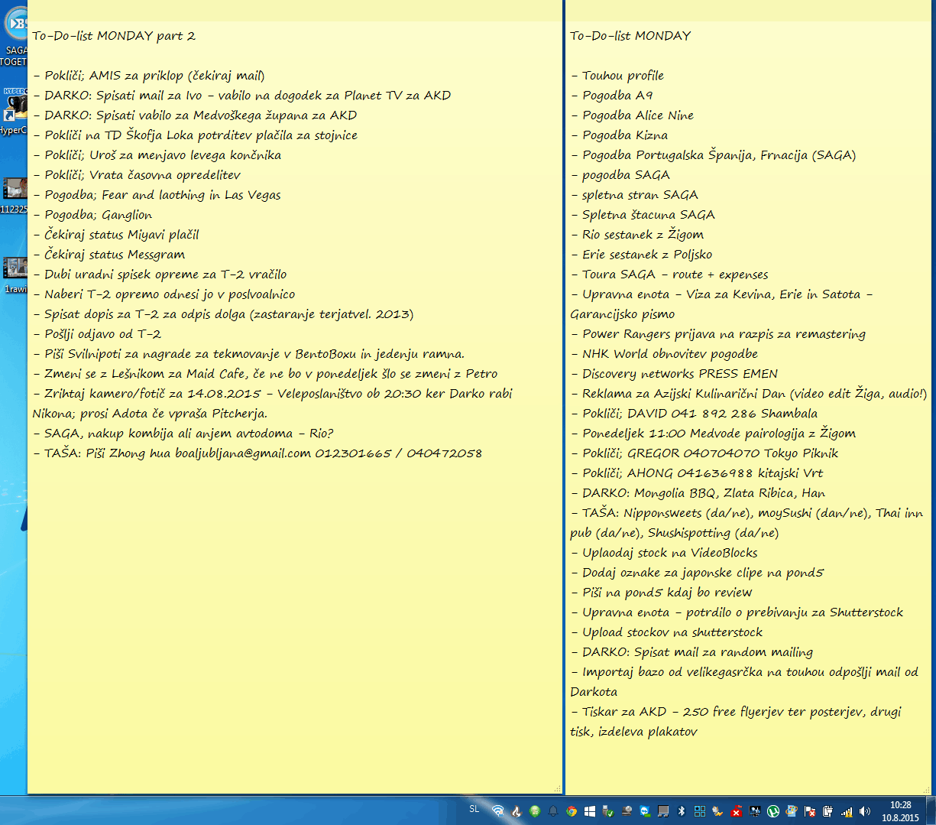Click the email boaljubljana@gmail.com
The image size is (936, 825).
(x=243, y=453)
